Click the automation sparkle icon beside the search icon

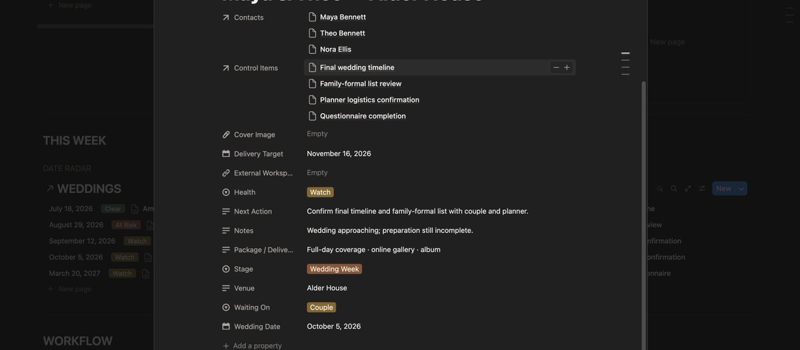(660, 188)
